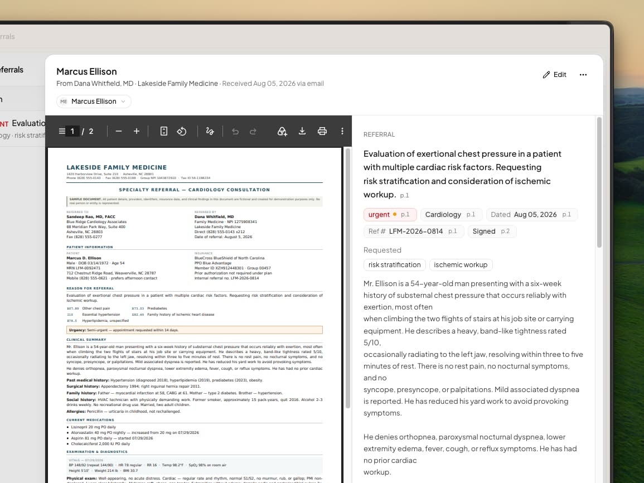Open PDF viewer more options menu
This screenshot has height=483, width=644.
click(x=342, y=131)
